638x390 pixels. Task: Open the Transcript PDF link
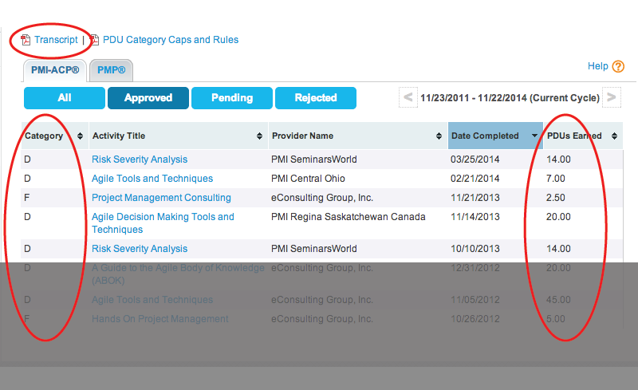point(56,40)
